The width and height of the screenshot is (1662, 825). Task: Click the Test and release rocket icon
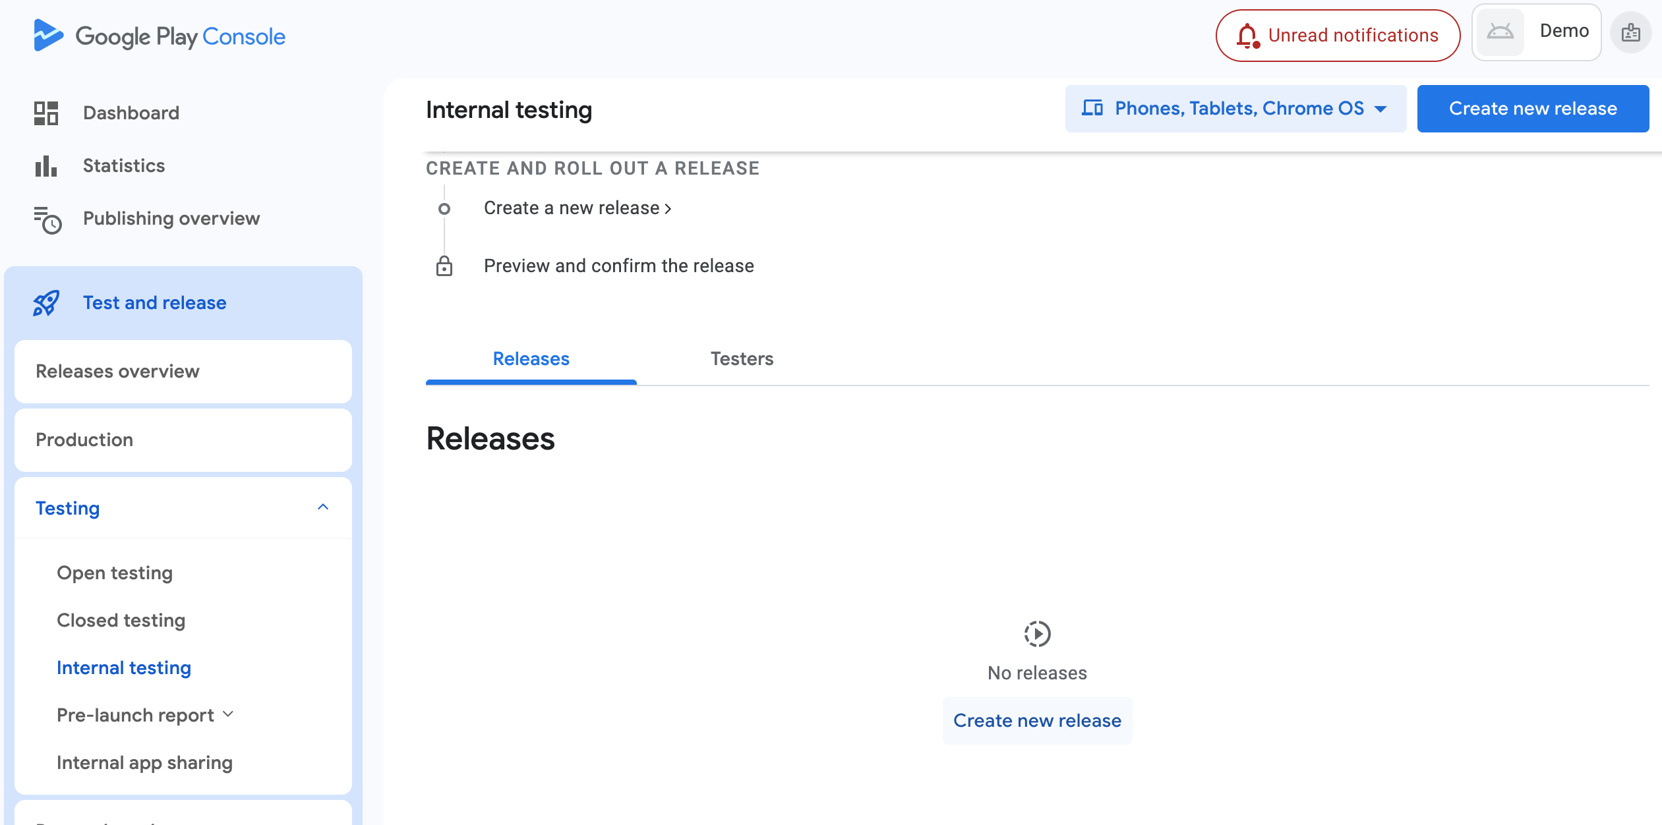(x=47, y=303)
